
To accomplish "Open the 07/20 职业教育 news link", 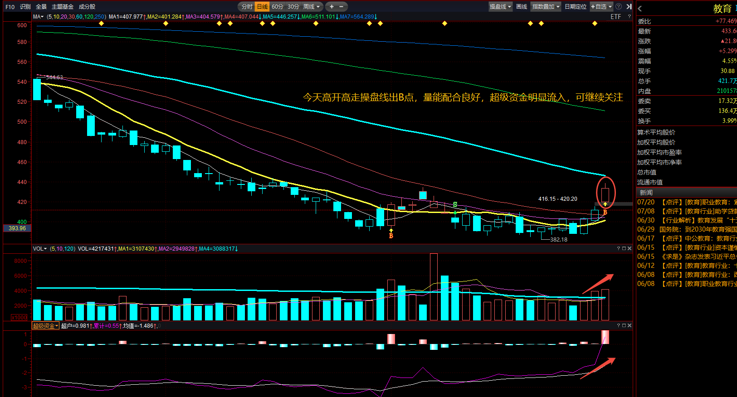I will [x=687, y=202].
